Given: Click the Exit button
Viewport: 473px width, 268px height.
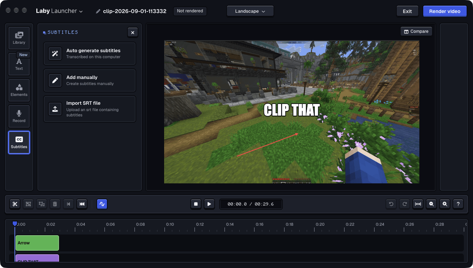Looking at the screenshot, I should click(407, 11).
